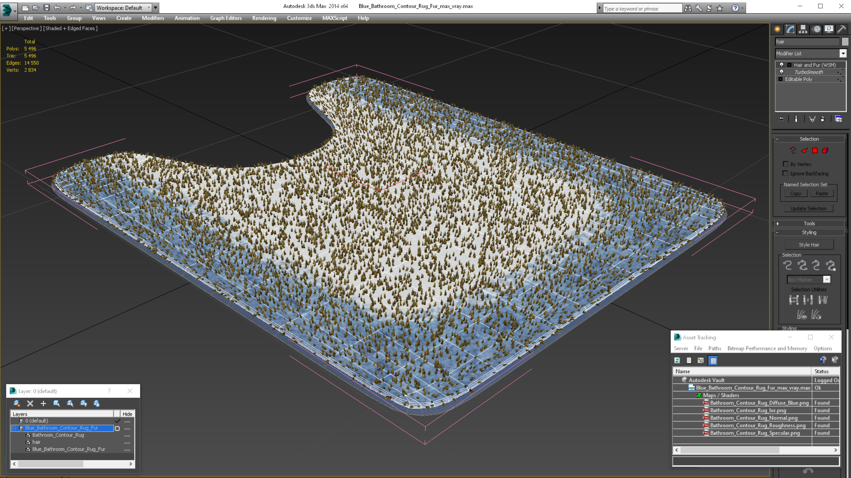Create new layer in Layer dialog
This screenshot has width=851, height=478.
pyautogui.click(x=17, y=403)
